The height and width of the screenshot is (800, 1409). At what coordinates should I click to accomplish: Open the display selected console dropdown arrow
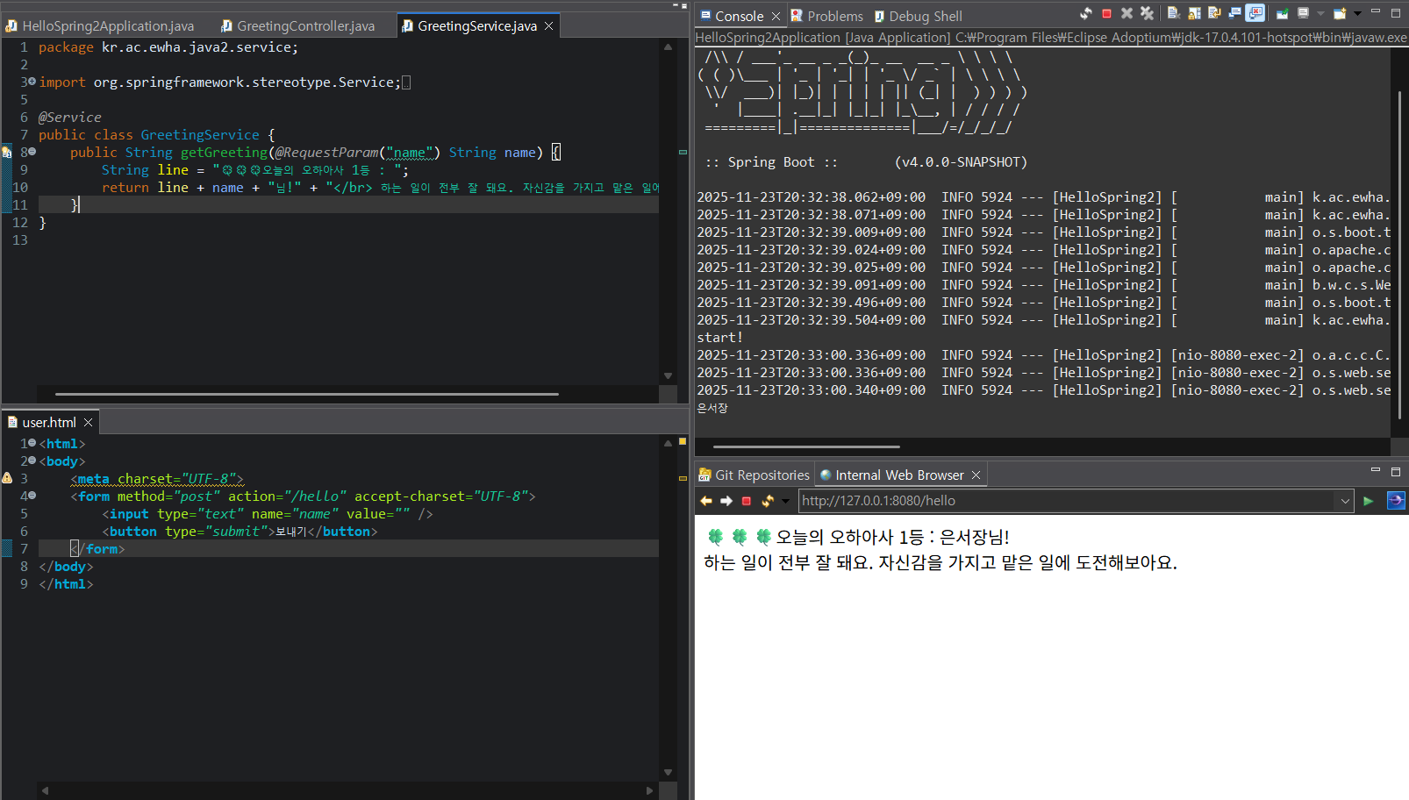pyautogui.click(x=1320, y=13)
